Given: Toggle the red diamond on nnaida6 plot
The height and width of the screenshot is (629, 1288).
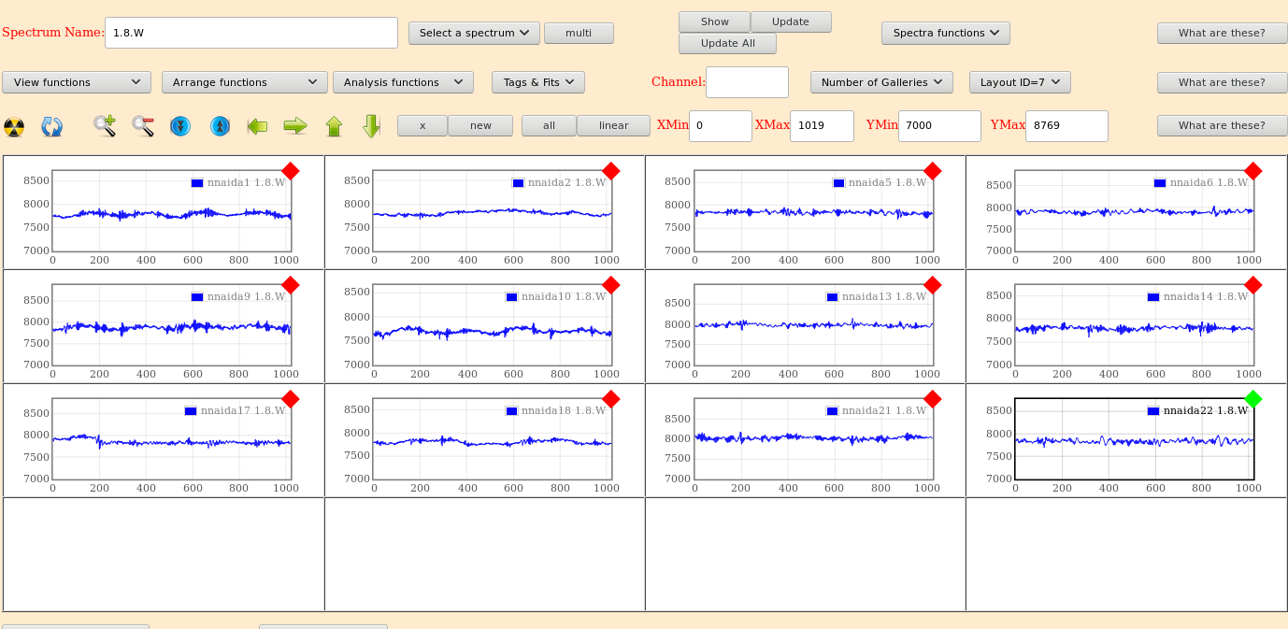Looking at the screenshot, I should 1253,171.
